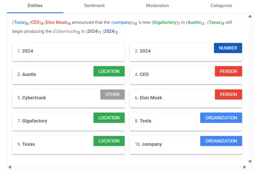261x172 pixels.
Task: Click Austin's LOCATION badge
Action: point(109,71)
